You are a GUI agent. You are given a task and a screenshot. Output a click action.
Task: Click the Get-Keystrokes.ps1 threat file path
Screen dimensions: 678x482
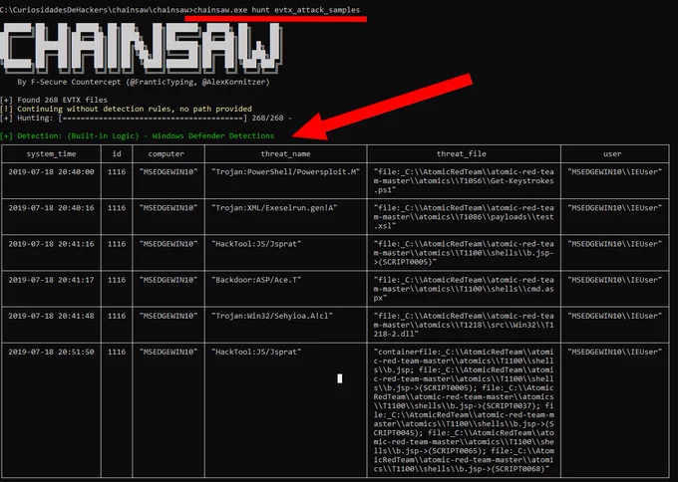[464, 181]
